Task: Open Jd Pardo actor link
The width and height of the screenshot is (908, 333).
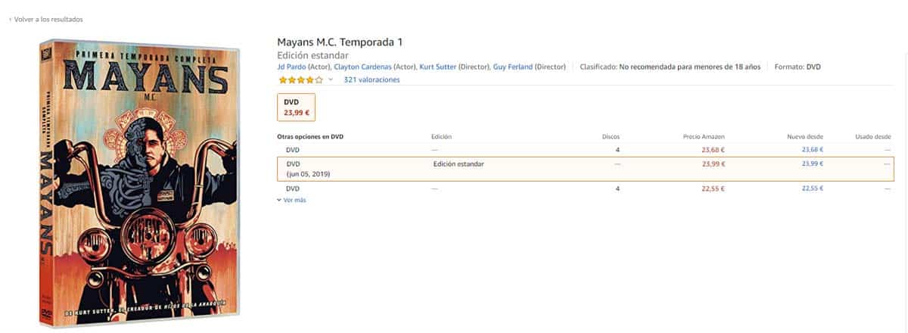Action: pos(291,67)
